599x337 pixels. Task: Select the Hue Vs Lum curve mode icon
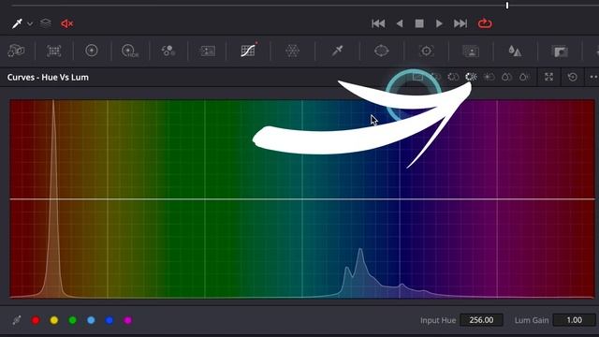pyautogui.click(x=471, y=77)
